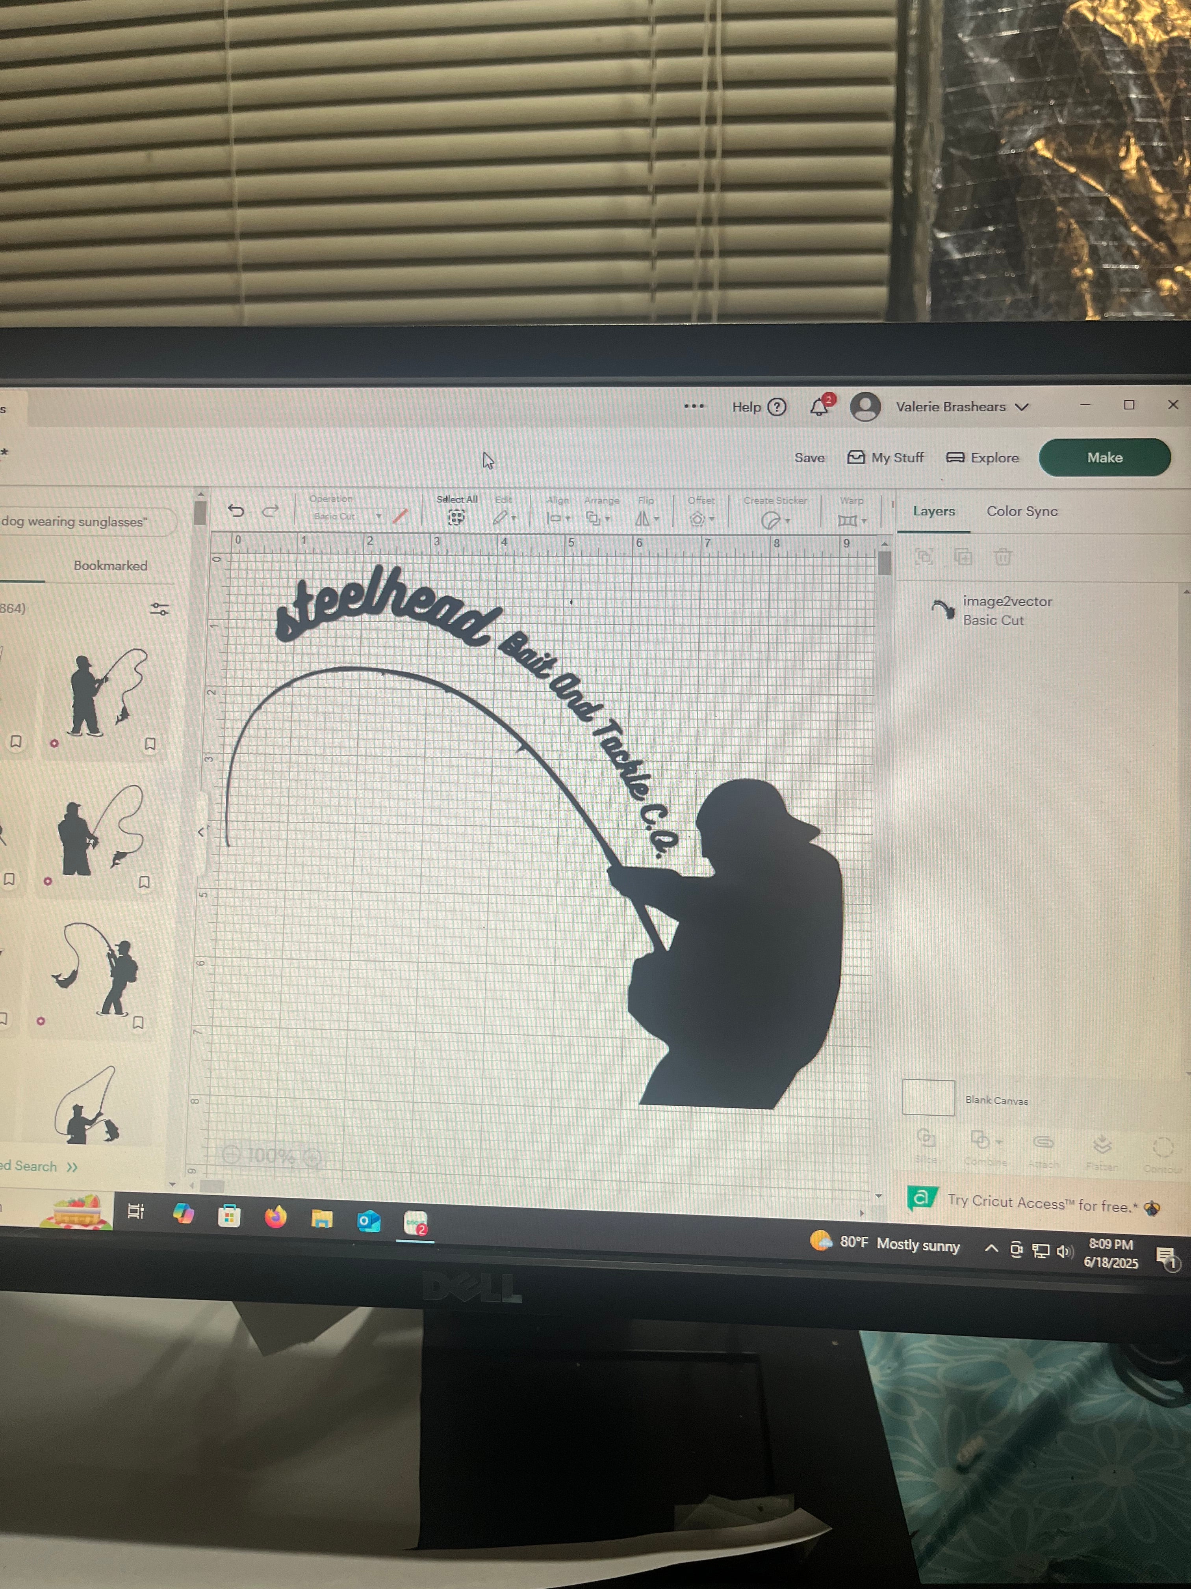Open Outlook from the taskbar
This screenshot has height=1589, width=1191.
(368, 1221)
